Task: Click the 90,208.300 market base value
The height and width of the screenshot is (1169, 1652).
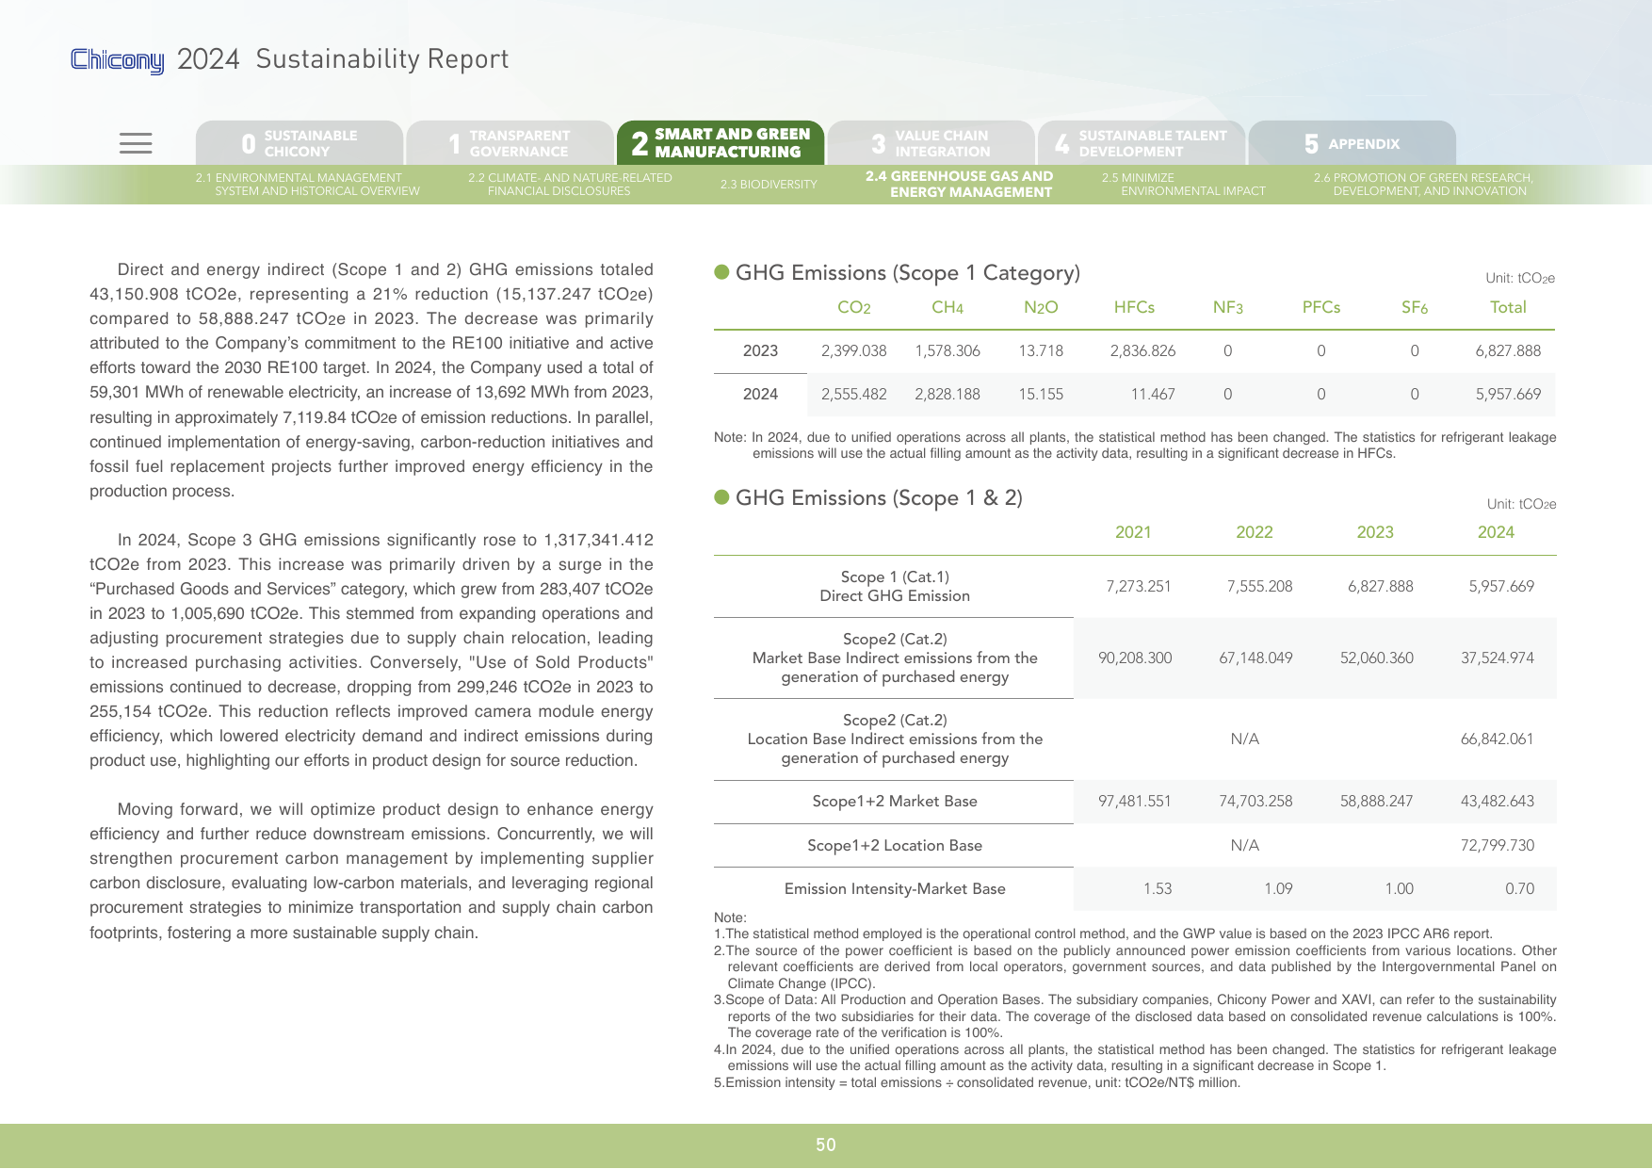Action: click(x=1135, y=658)
